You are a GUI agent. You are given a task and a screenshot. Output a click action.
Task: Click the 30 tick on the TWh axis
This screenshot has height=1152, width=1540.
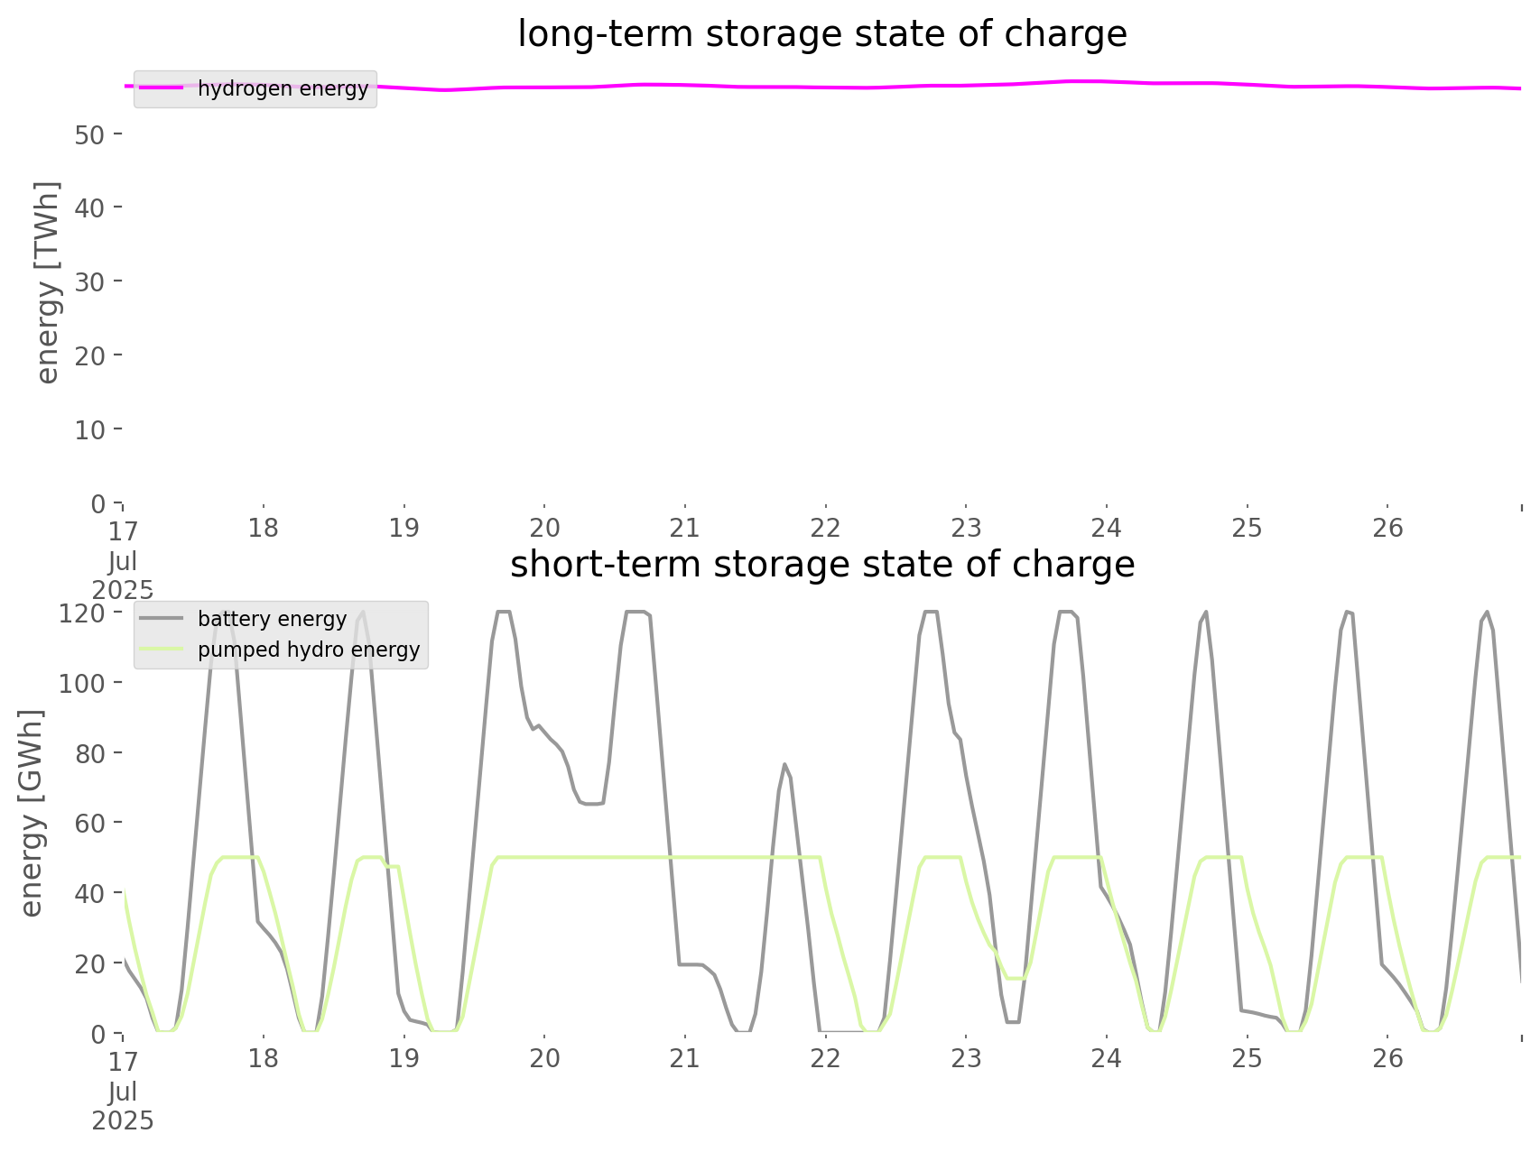click(x=90, y=281)
